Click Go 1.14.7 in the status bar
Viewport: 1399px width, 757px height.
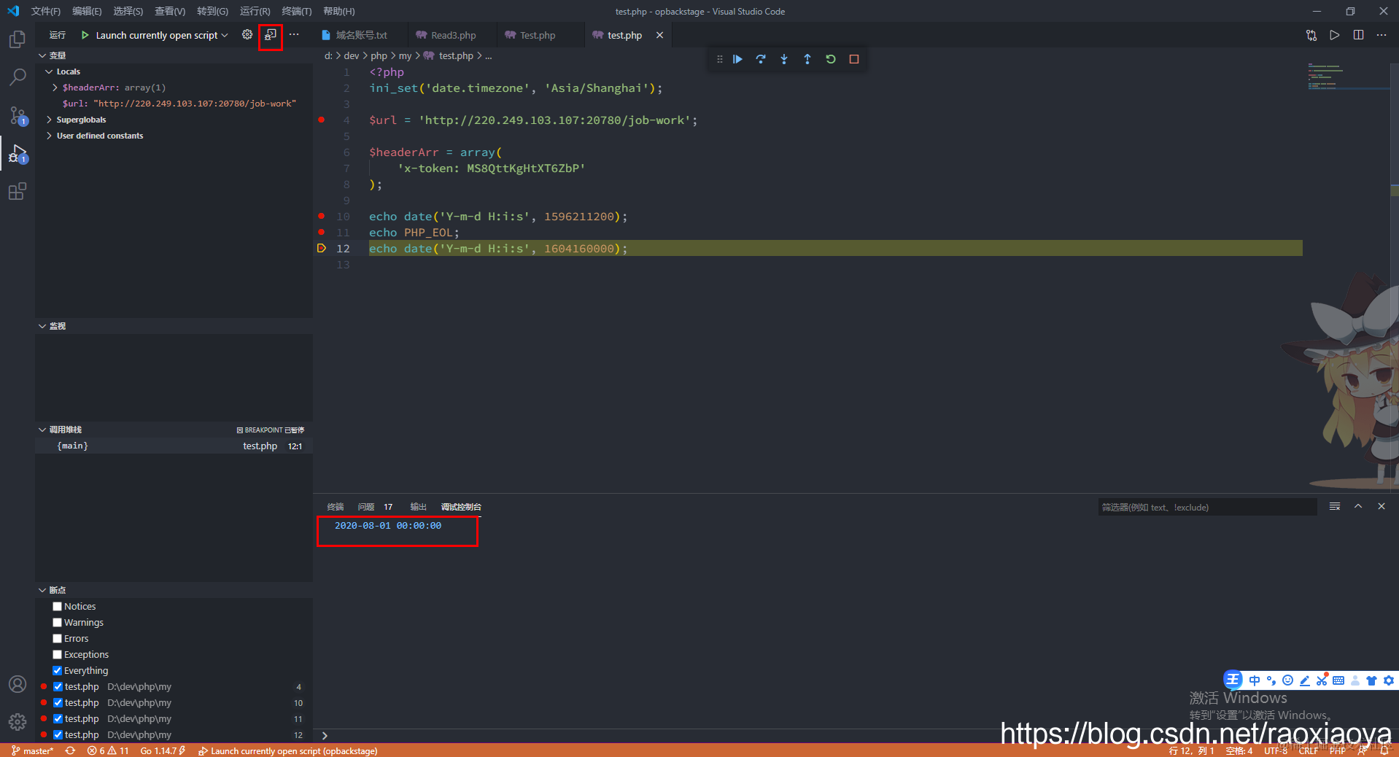click(163, 750)
